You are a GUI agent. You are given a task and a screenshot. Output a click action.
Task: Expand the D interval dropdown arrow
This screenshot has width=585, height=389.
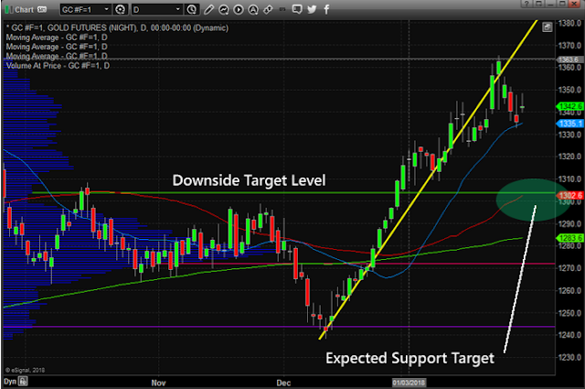178,9
